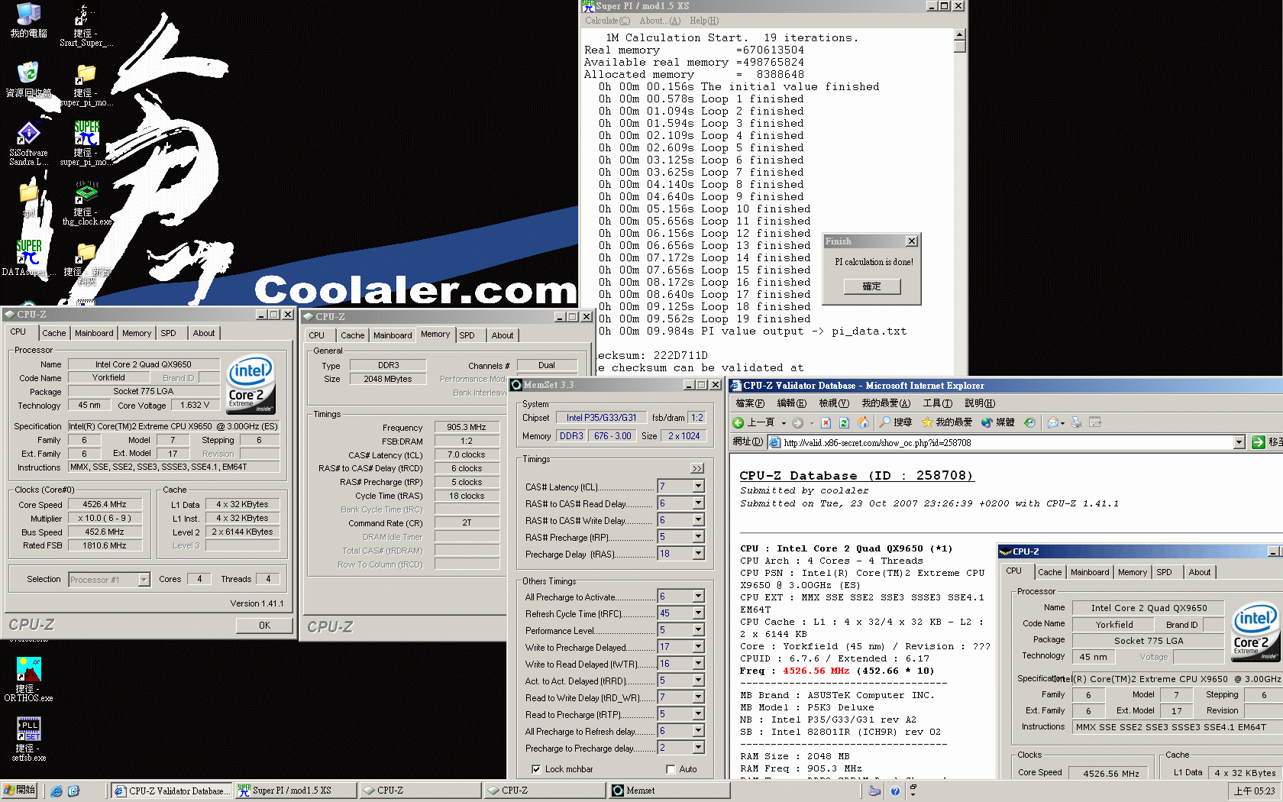Open the Start_Super shortcut icon
Image resolution: width=1283 pixels, height=802 pixels.
(x=86, y=25)
